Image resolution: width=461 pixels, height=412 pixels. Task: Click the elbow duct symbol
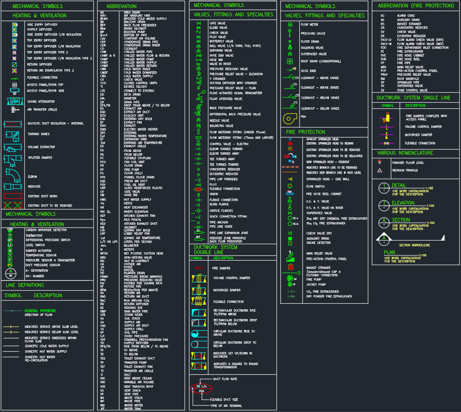point(14,177)
